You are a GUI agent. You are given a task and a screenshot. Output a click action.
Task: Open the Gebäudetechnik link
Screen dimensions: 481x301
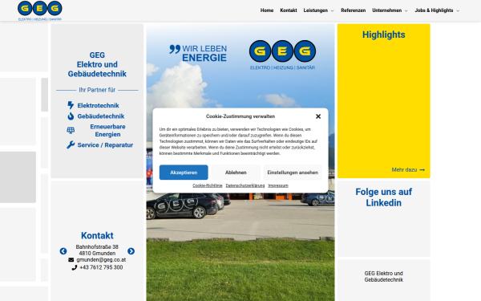tap(101, 116)
